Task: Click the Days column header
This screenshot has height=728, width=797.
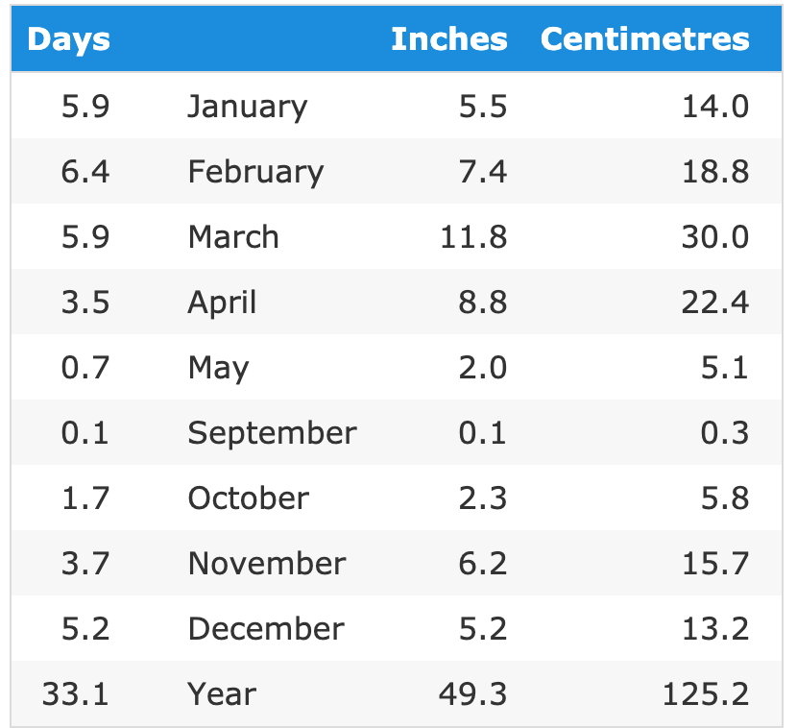Action: [x=68, y=39]
